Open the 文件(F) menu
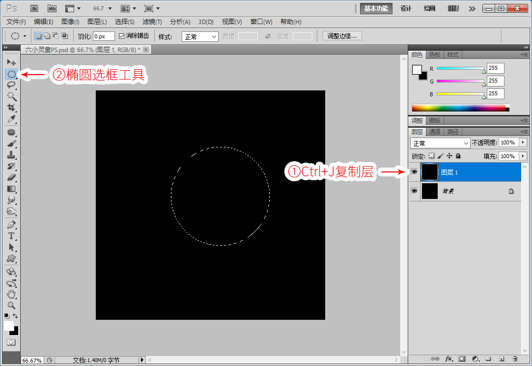532x366 pixels. click(x=16, y=22)
